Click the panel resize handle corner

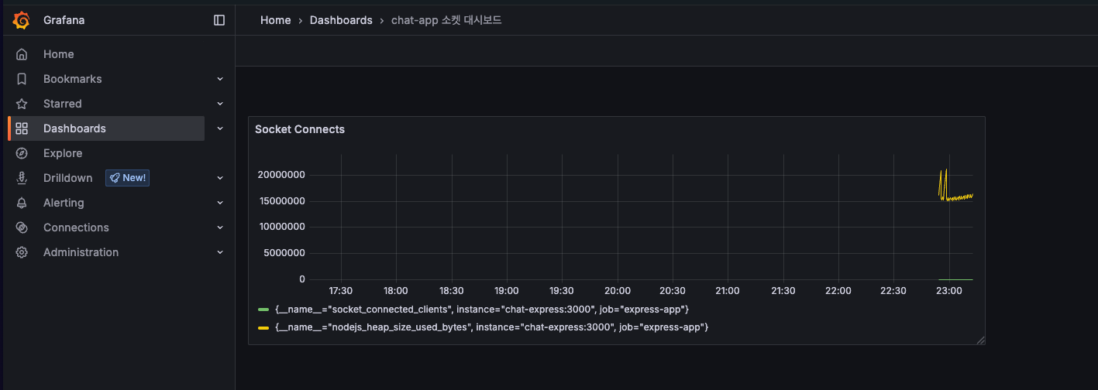(980, 340)
